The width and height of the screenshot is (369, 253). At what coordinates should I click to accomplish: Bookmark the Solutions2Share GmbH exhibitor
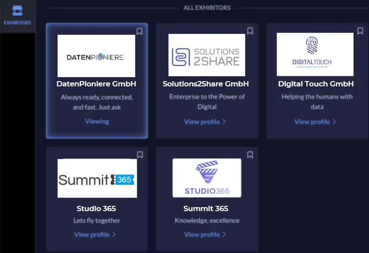click(x=250, y=31)
